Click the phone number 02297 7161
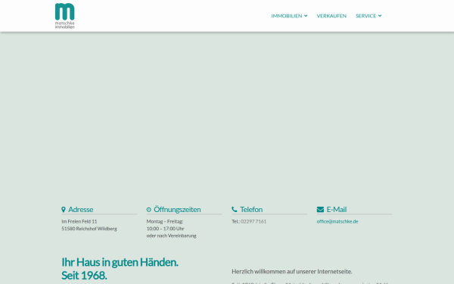 tap(253, 221)
